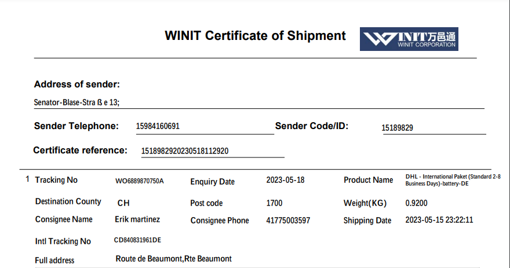Click the WINIT Certificate of Shipment title
The image size is (510, 268).
255,36
